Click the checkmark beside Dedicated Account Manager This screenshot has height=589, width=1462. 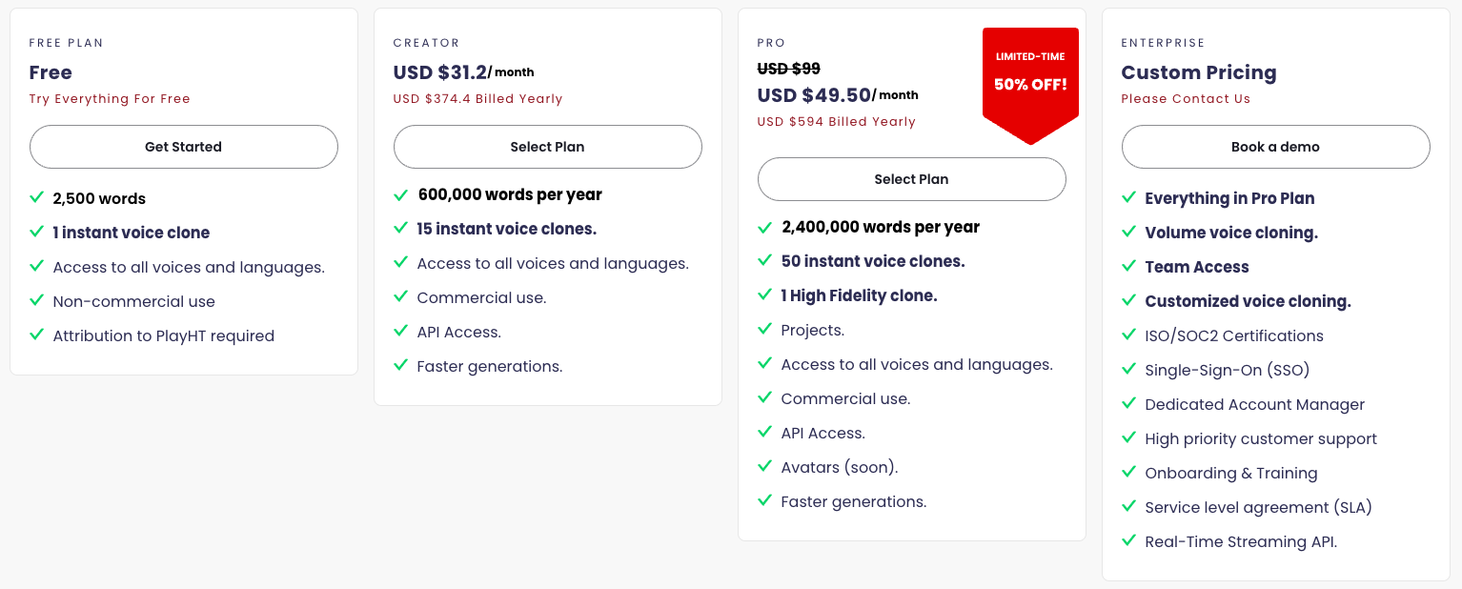(x=1128, y=403)
